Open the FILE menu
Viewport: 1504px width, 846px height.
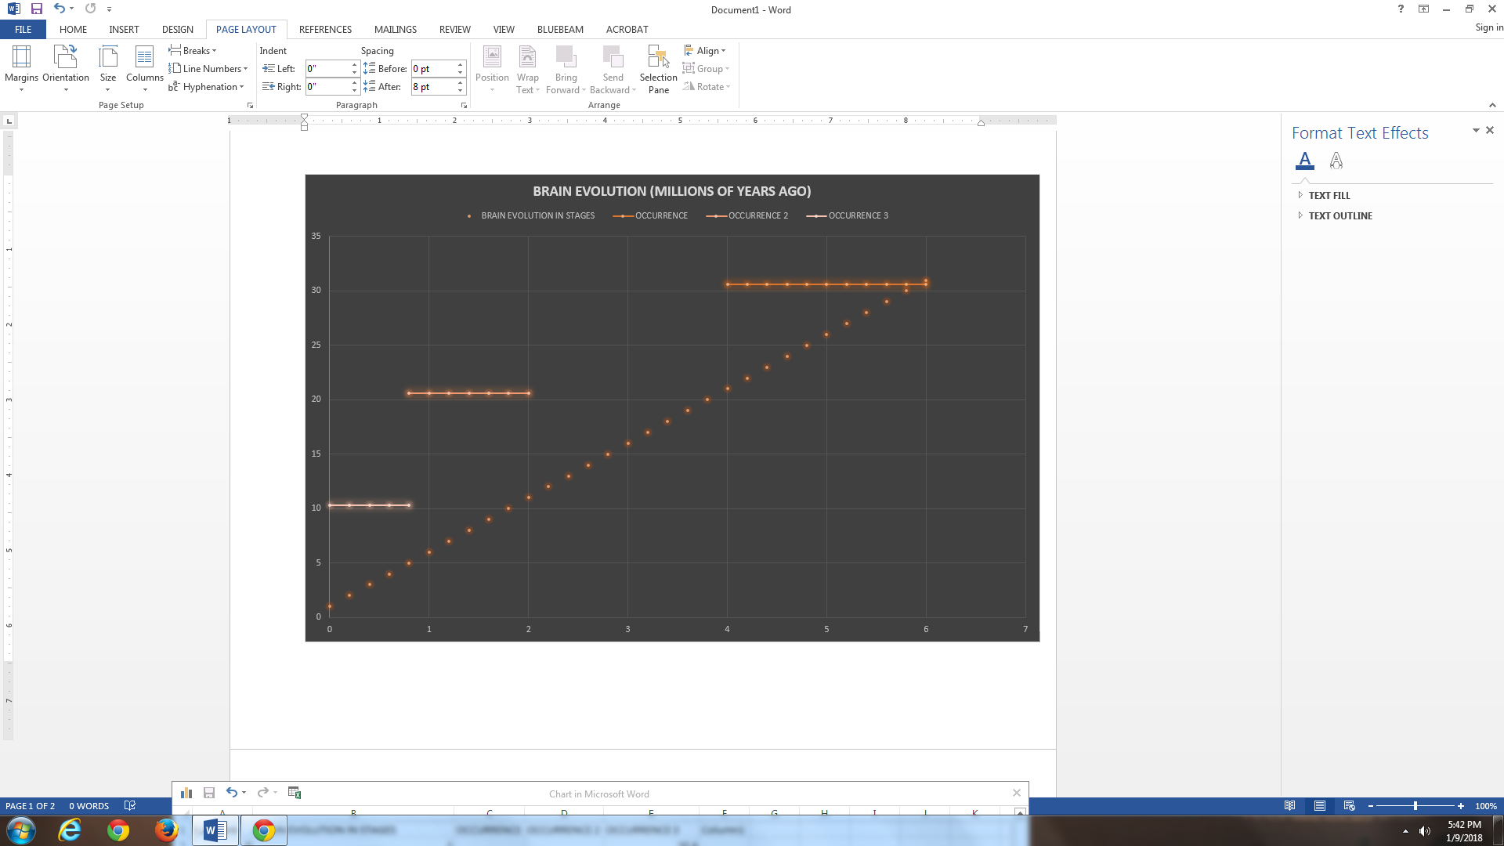coord(23,30)
